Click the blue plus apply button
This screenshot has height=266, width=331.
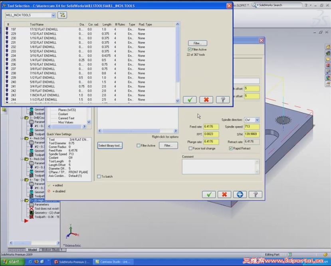[x=240, y=194]
